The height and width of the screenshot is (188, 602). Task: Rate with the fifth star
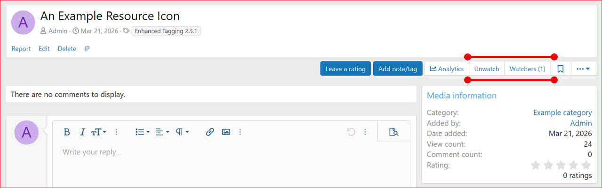click(x=586, y=165)
